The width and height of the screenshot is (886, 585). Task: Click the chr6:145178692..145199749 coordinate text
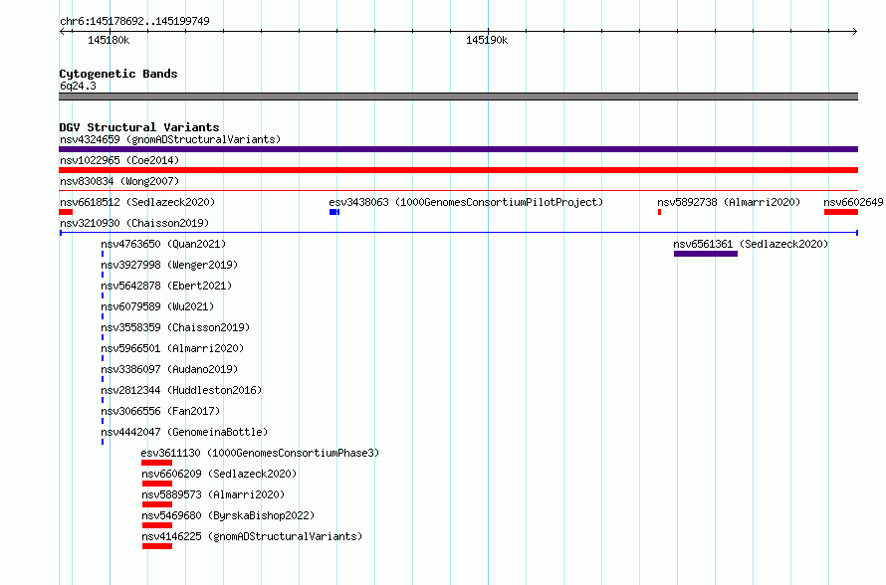coord(134,21)
